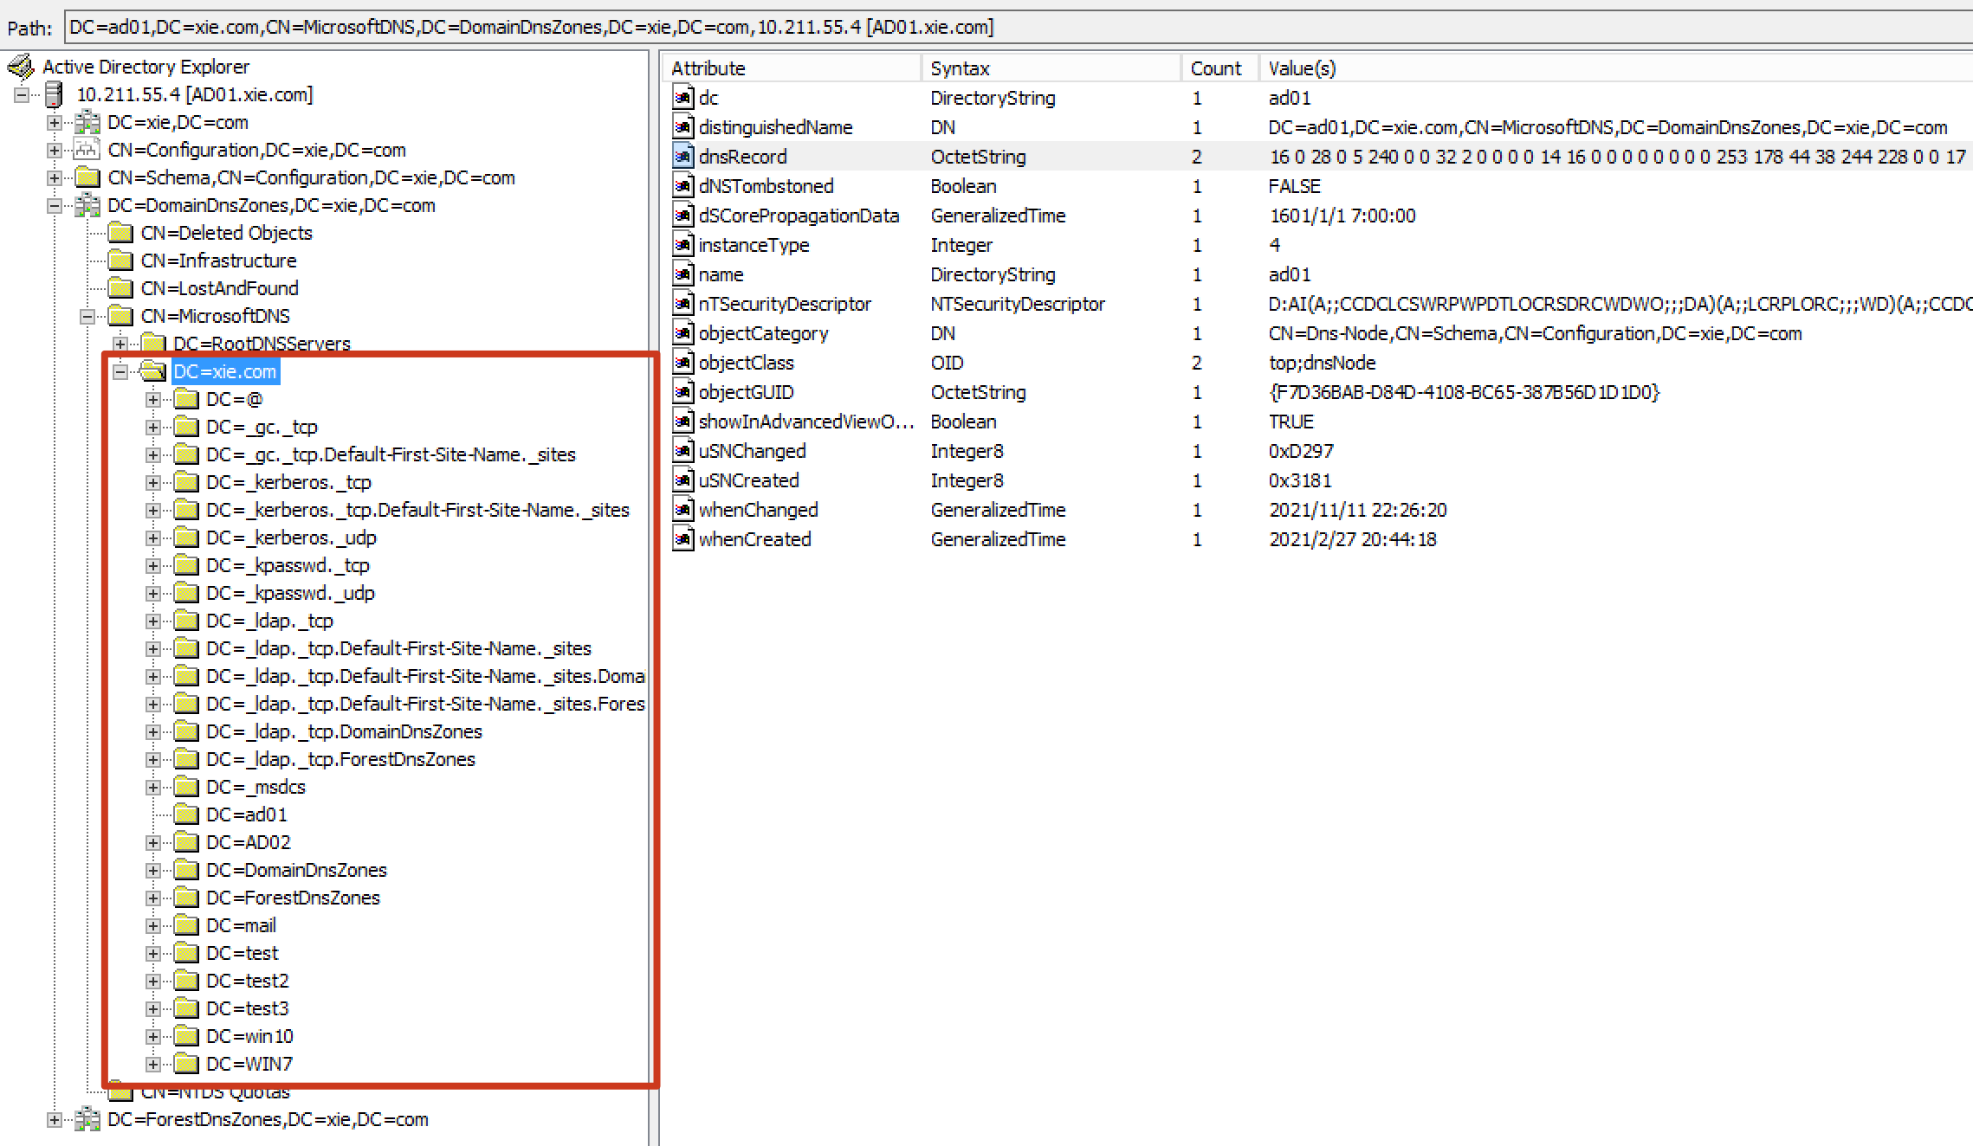Click the CN=Configuration container icon

(87, 150)
